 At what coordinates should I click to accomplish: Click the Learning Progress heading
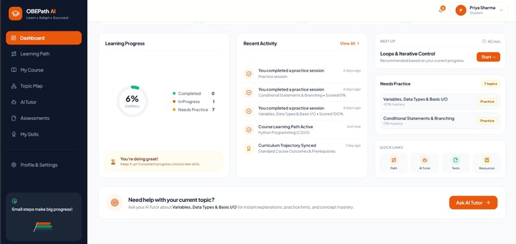click(125, 43)
